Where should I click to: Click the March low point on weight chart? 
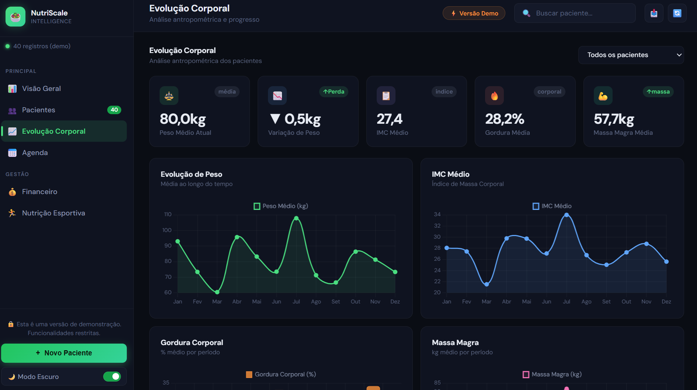click(217, 292)
